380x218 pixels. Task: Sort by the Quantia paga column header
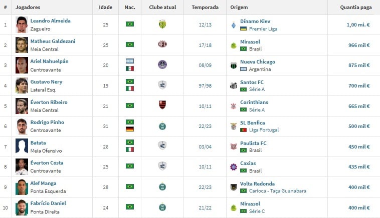click(356, 7)
